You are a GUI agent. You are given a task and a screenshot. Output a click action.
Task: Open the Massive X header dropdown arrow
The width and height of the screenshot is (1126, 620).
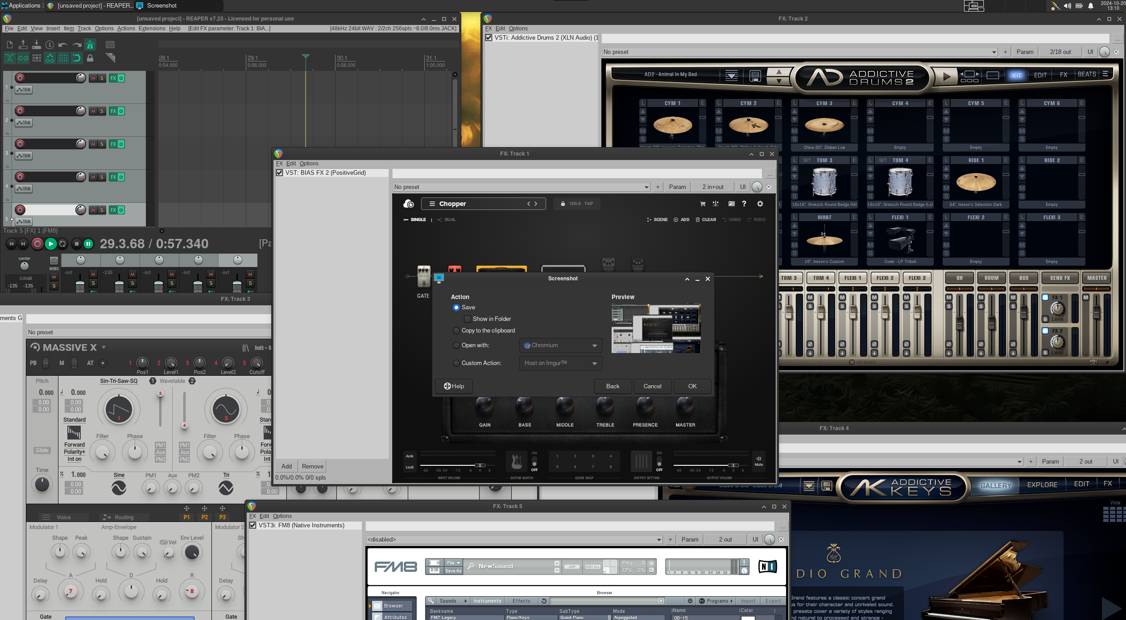pyautogui.click(x=103, y=347)
